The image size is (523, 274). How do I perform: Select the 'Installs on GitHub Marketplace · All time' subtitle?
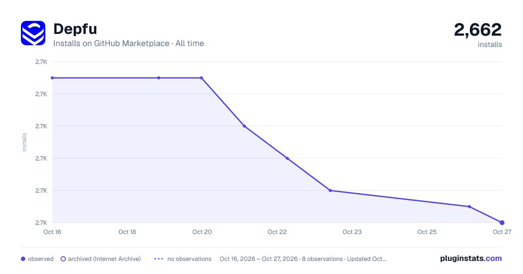tap(129, 43)
